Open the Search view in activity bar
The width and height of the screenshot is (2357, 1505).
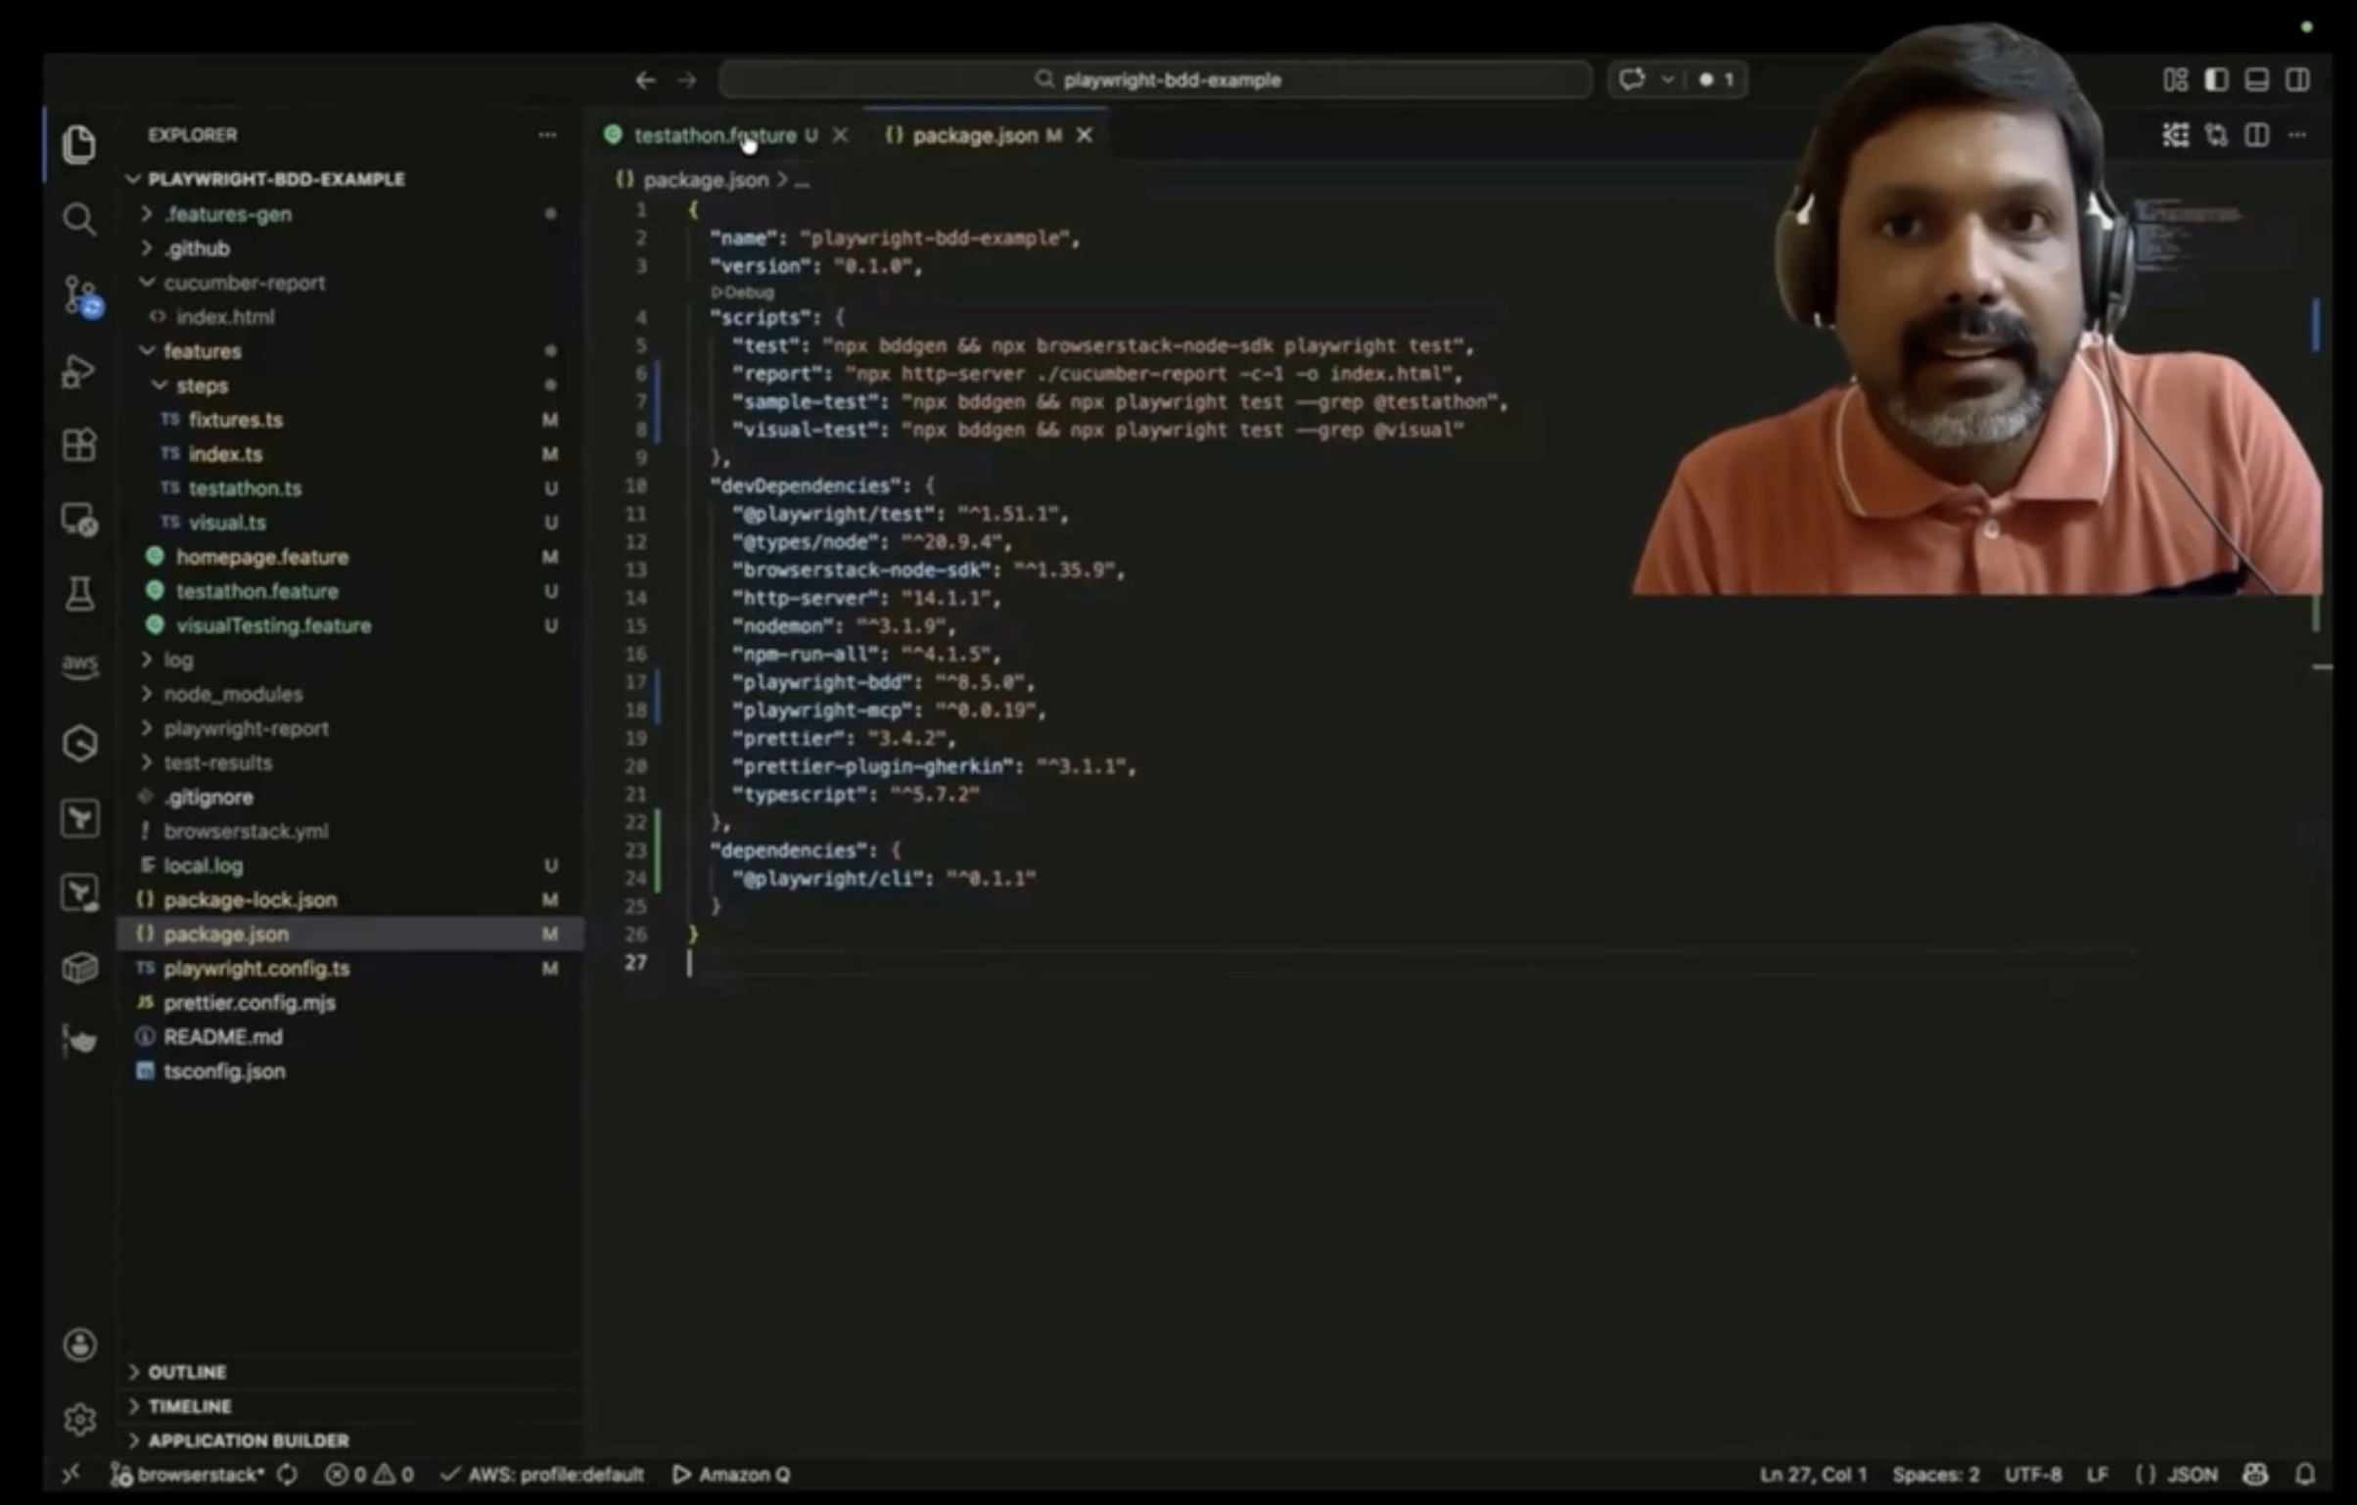pos(78,219)
